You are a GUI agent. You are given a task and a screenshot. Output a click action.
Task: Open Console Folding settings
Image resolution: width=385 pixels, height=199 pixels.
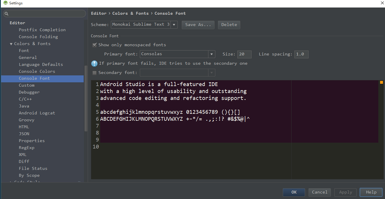click(x=38, y=37)
